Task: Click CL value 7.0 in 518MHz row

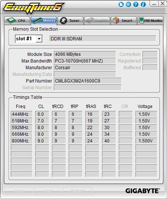Action: (x=42, y=121)
